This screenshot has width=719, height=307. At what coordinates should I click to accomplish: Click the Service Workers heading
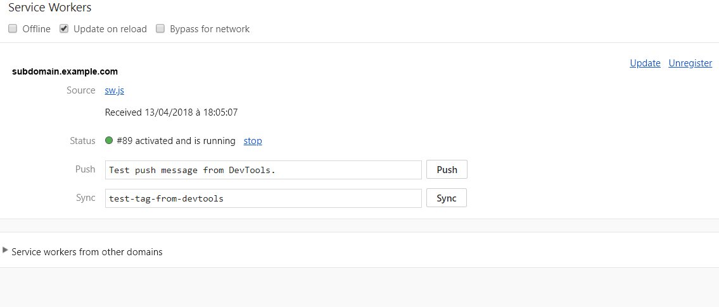pos(50,8)
